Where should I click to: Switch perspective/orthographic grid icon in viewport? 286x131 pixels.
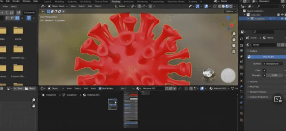(x=234, y=51)
